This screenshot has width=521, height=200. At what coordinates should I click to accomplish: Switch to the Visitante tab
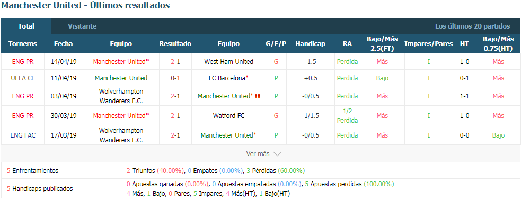point(82,26)
